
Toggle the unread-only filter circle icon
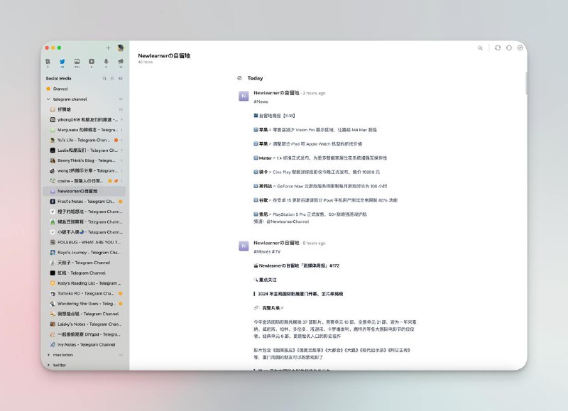509,48
